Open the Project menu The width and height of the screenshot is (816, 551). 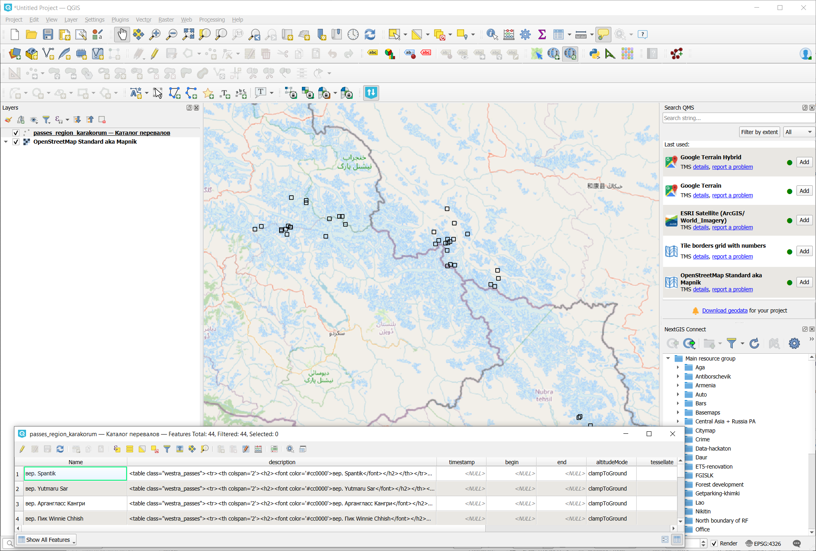point(14,20)
